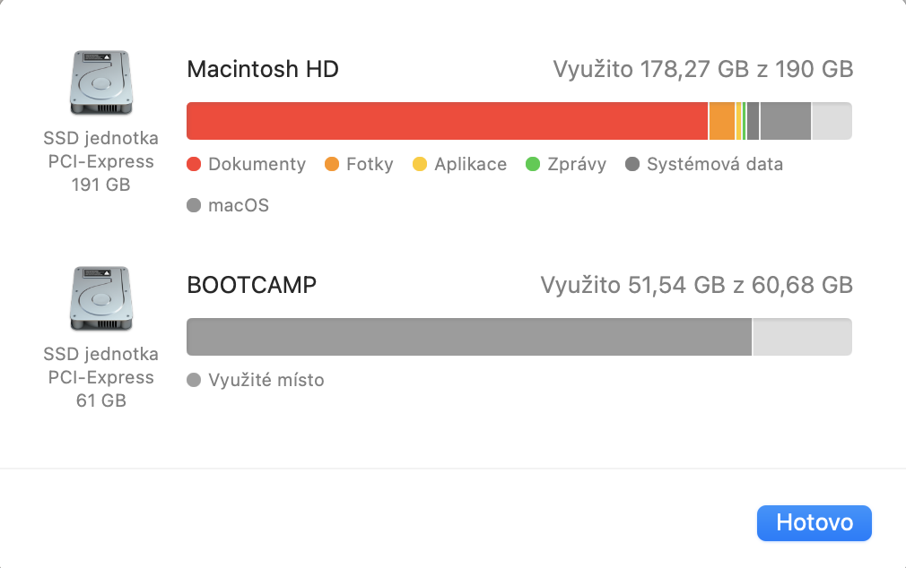Click the red Dokumenty legend dot
This screenshot has height=568, width=906.
tap(194, 165)
